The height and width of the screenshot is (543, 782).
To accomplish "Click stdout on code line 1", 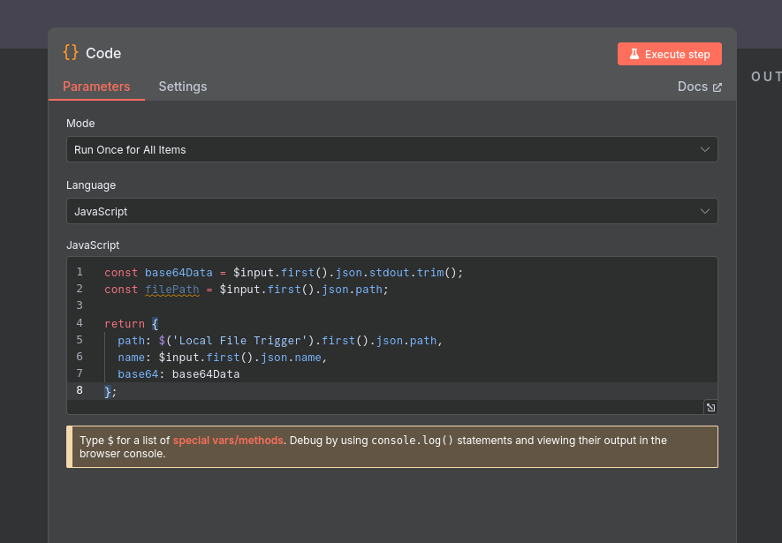I will 389,273.
